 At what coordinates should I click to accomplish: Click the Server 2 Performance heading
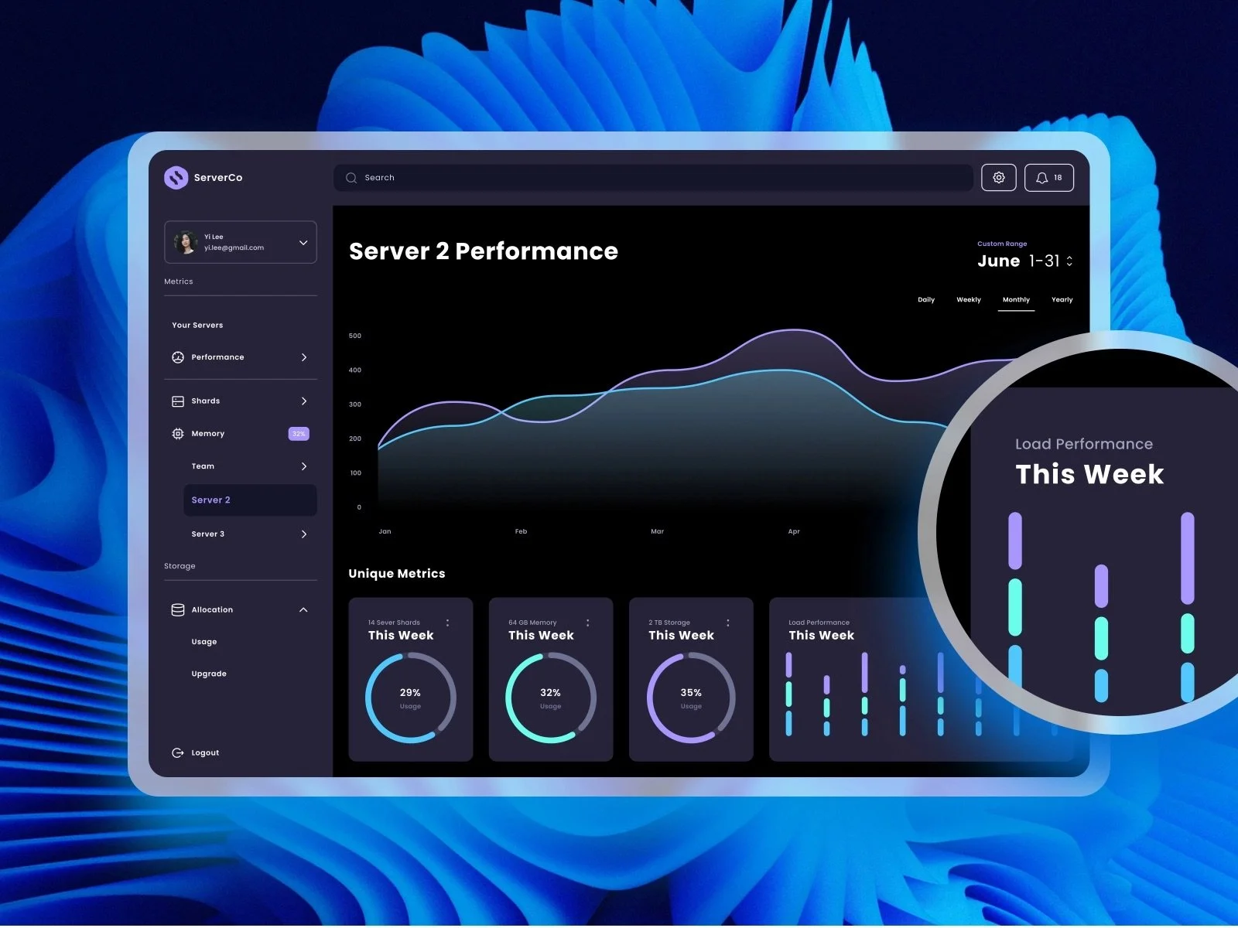pos(484,251)
